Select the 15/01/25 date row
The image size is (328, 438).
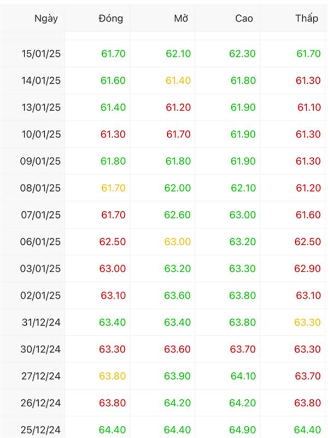(x=41, y=54)
